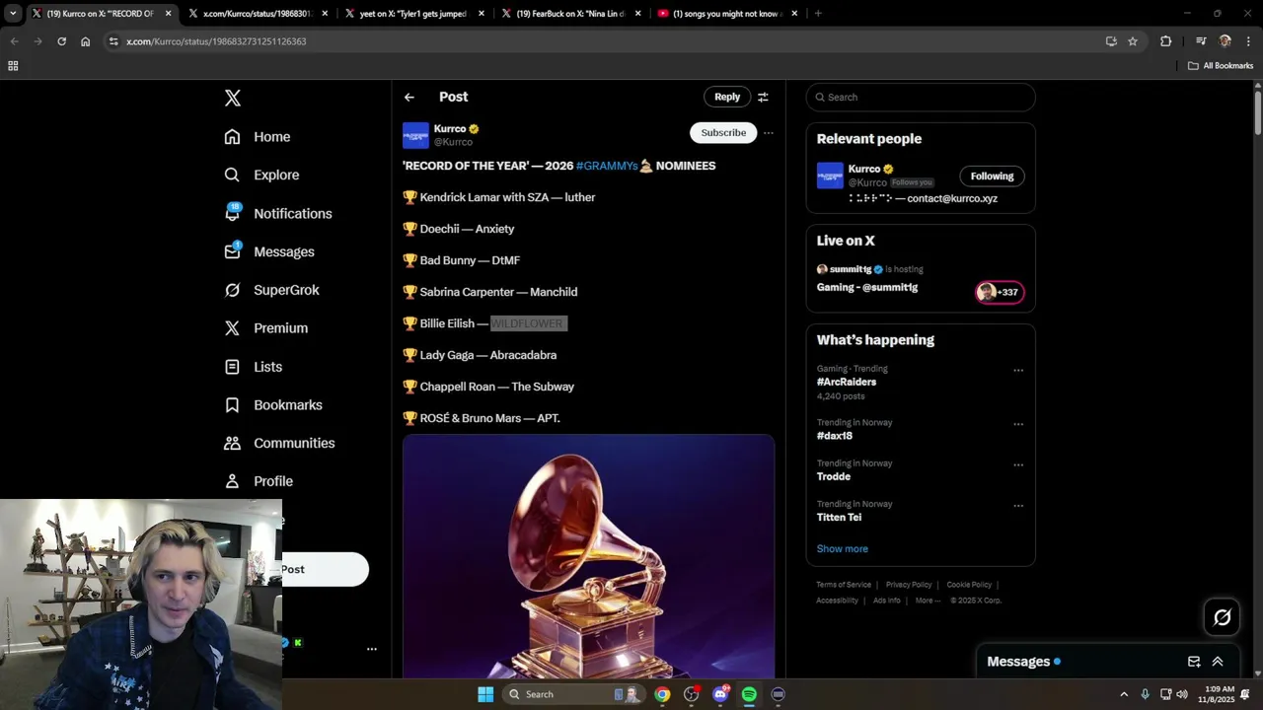Open more options for Titten Tei trend
This screenshot has width=1263, height=710.
tap(1018, 506)
